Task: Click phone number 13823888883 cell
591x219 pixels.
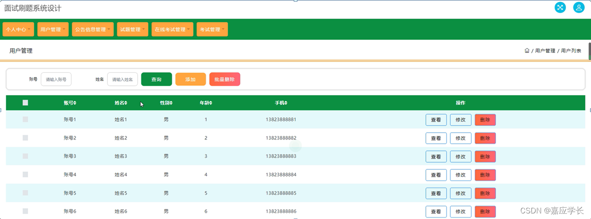Action: (281, 156)
